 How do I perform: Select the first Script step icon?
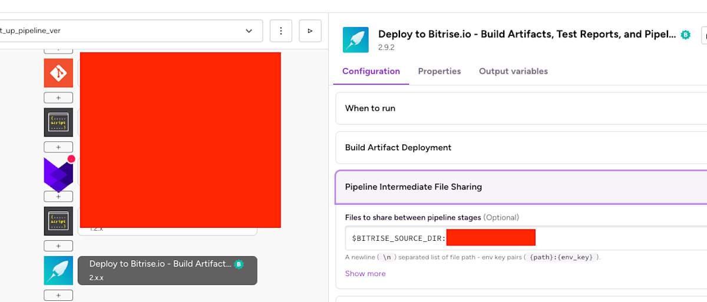click(58, 122)
